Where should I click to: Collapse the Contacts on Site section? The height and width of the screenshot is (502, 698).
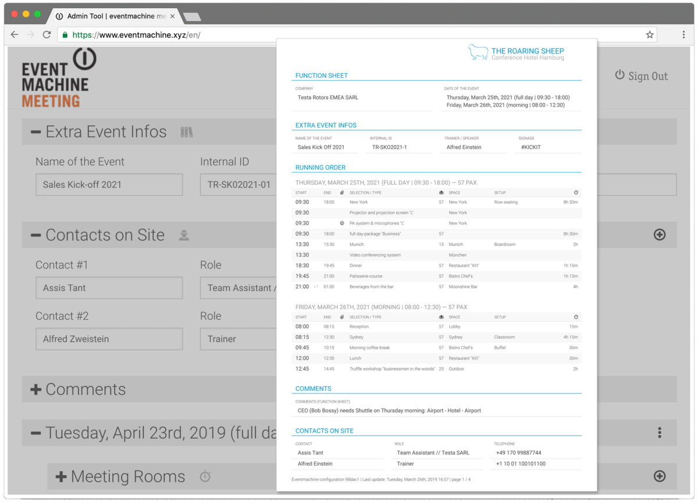point(36,235)
